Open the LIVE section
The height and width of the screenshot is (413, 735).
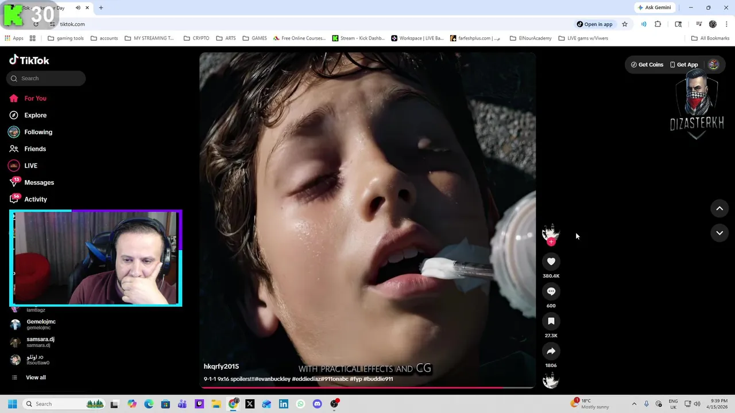pos(30,166)
